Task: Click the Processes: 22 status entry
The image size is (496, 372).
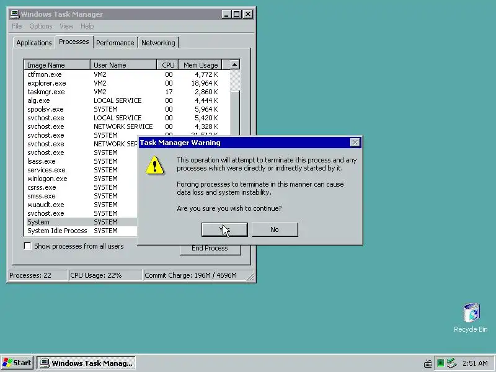Action: pyautogui.click(x=38, y=275)
